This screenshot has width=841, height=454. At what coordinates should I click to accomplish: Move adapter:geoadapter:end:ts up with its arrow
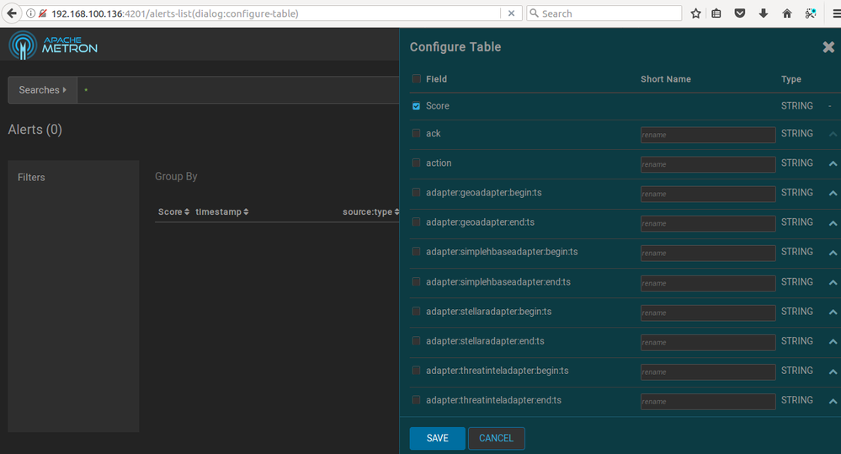coord(833,222)
